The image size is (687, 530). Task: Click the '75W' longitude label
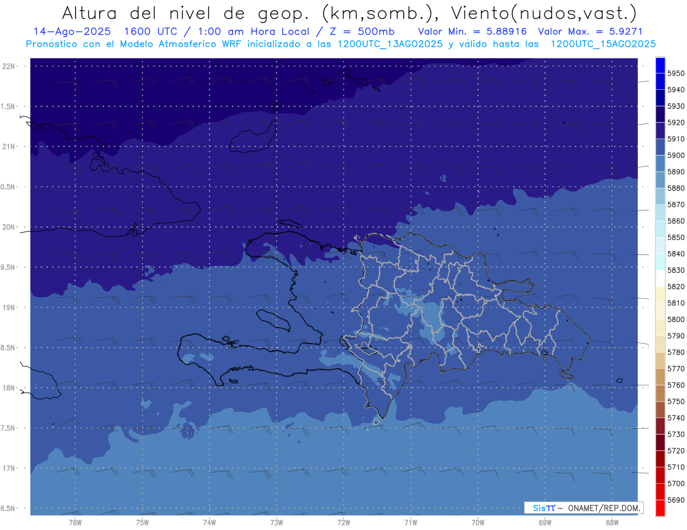tap(142, 522)
